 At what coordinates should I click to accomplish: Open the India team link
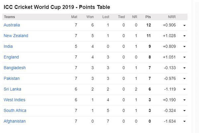(x=8, y=46)
